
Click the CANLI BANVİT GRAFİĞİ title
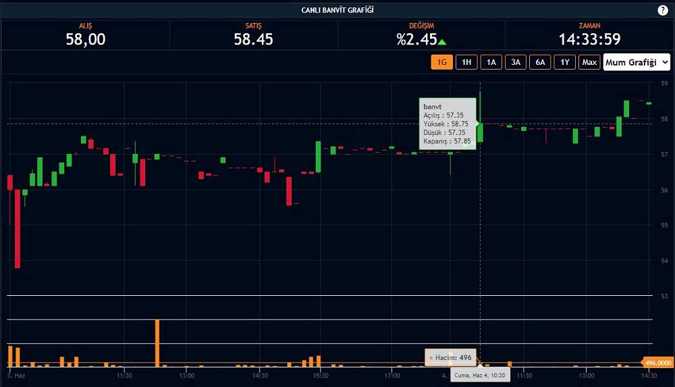pyautogui.click(x=337, y=10)
